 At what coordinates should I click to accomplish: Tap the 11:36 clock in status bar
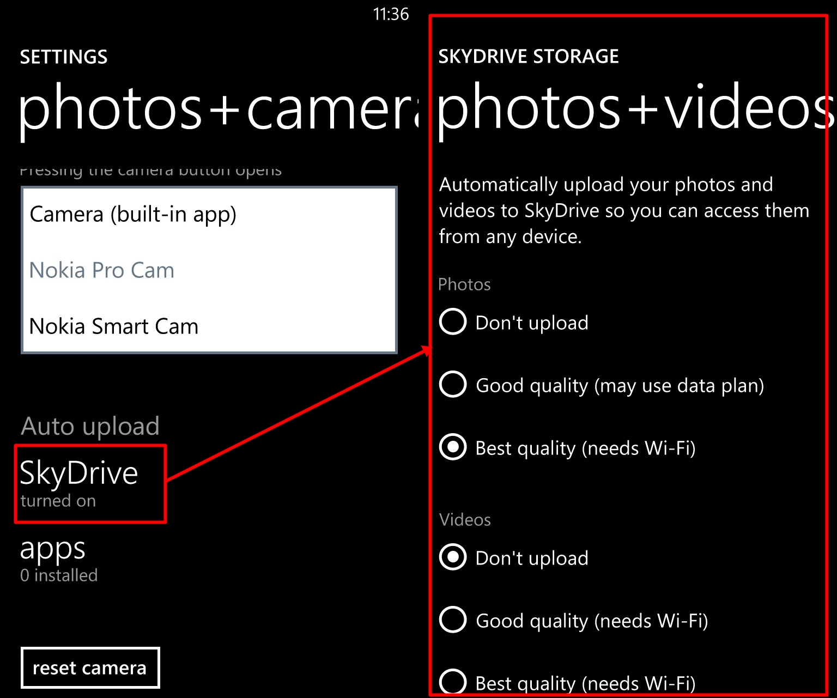point(391,14)
